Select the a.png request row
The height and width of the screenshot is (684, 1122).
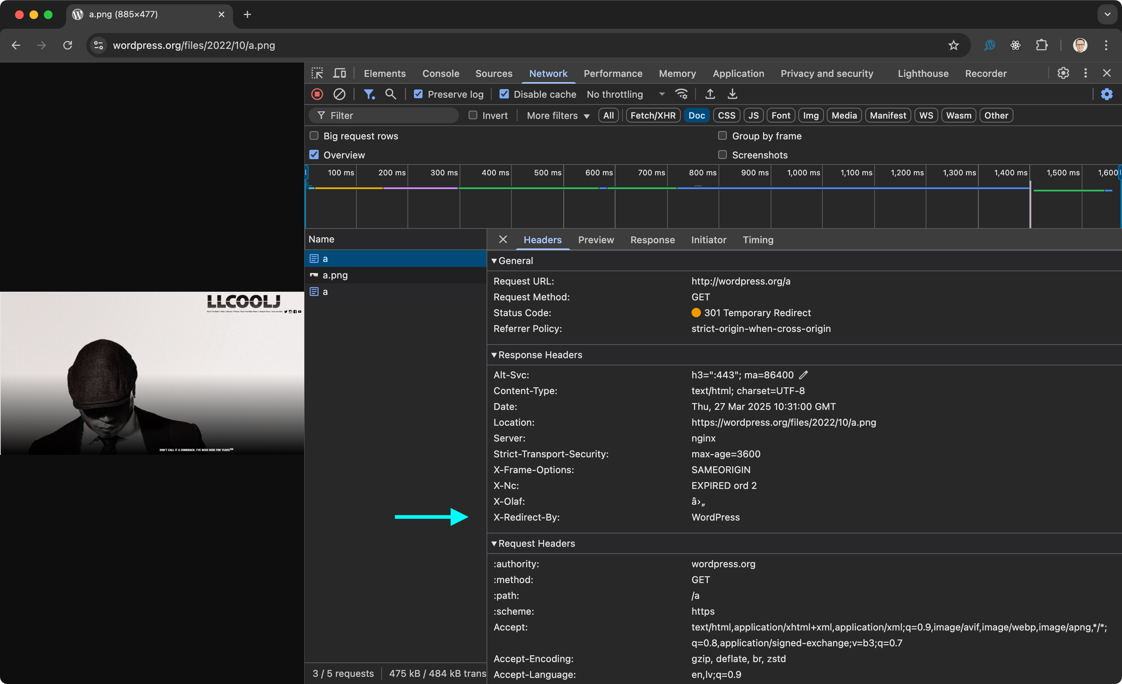pos(395,275)
